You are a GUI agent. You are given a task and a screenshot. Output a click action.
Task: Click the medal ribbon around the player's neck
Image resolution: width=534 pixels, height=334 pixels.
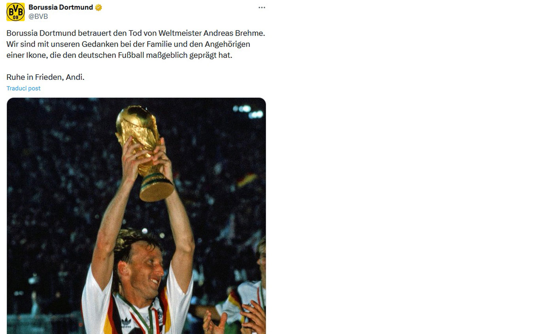pyautogui.click(x=136, y=312)
